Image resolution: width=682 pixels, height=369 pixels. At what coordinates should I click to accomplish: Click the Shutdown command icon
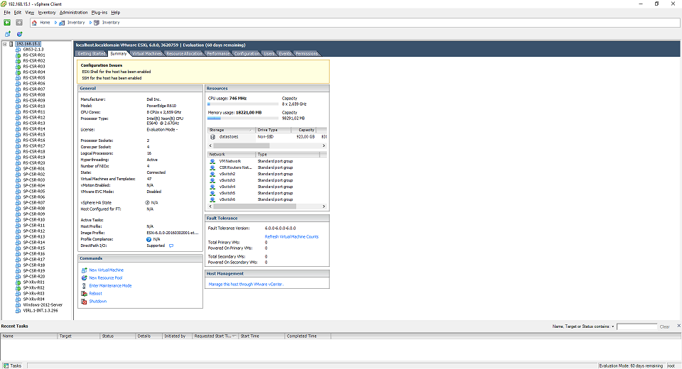point(84,302)
